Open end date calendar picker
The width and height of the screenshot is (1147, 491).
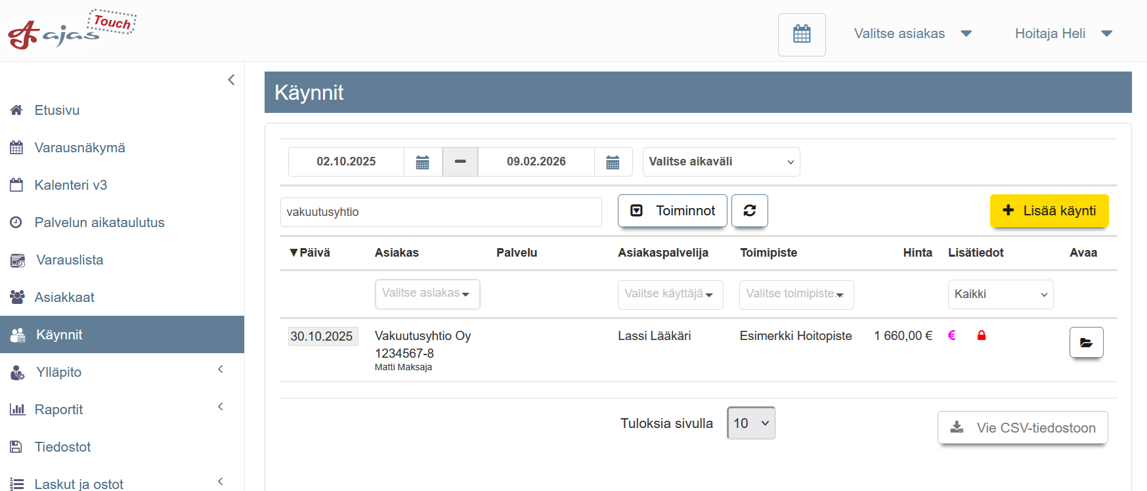click(613, 162)
